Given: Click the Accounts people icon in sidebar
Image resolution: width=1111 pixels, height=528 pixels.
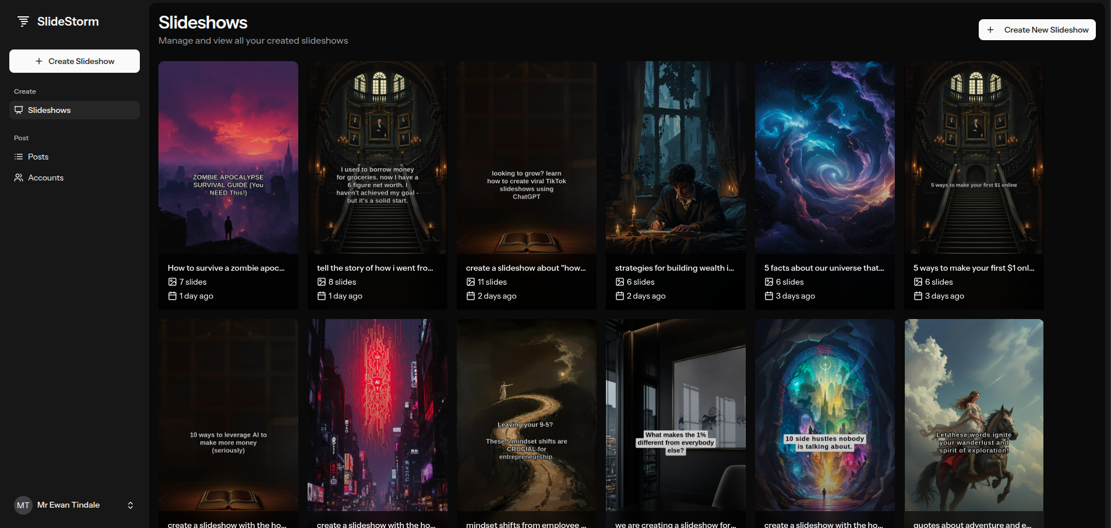Looking at the screenshot, I should tap(19, 178).
